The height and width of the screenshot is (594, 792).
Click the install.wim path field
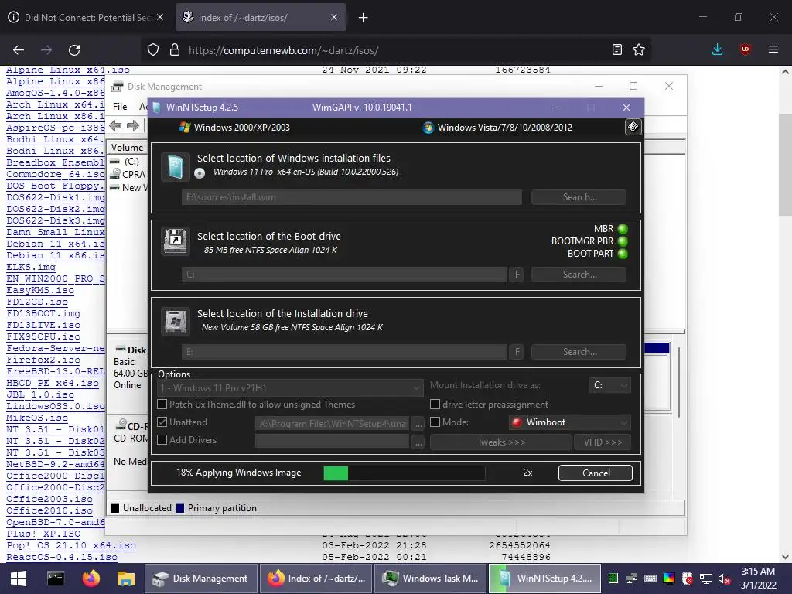352,197
